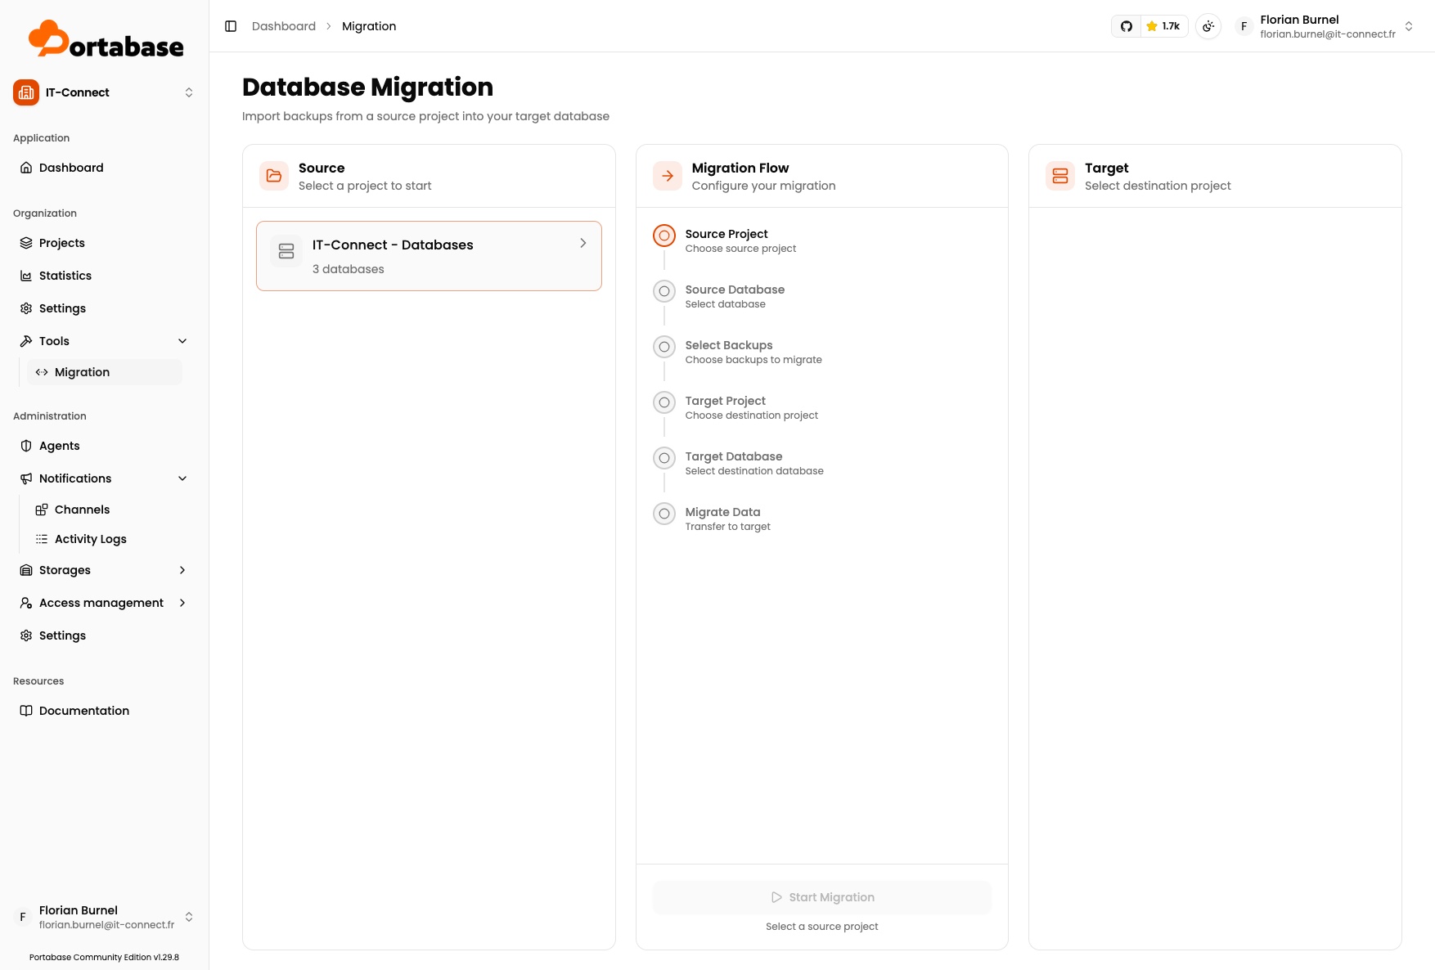1435x970 pixels.
Task: Select the Target Database step circle
Action: 664,458
